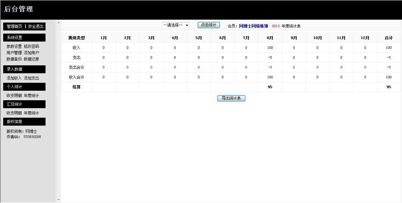Image resolution: width=402 pixels, height=203 pixels.
Task: Click 100 in 收入合计 row, 8月 column
Action: point(270,77)
